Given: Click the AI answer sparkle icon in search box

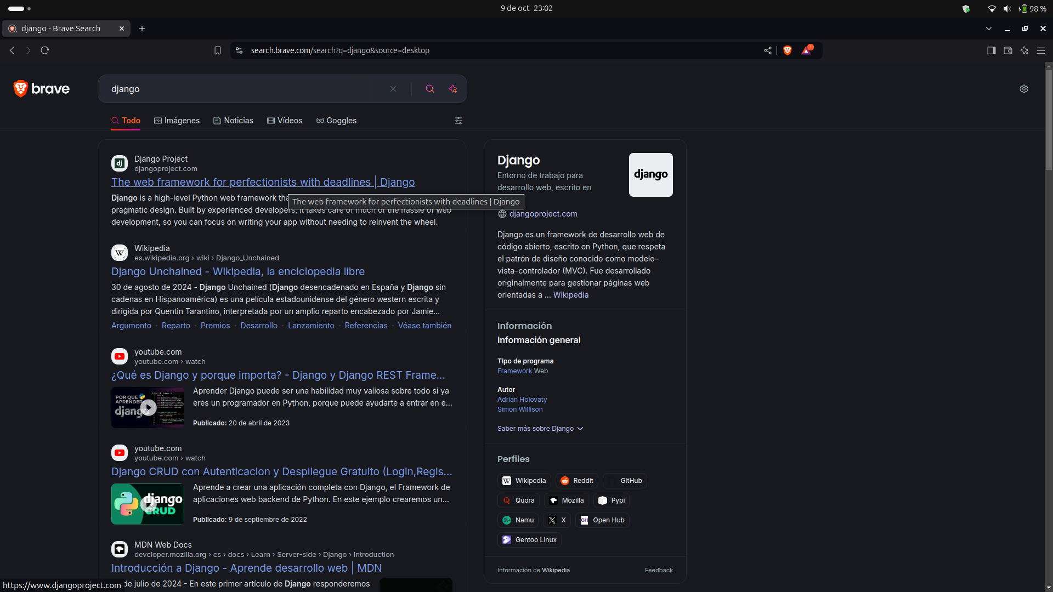Looking at the screenshot, I should (453, 89).
